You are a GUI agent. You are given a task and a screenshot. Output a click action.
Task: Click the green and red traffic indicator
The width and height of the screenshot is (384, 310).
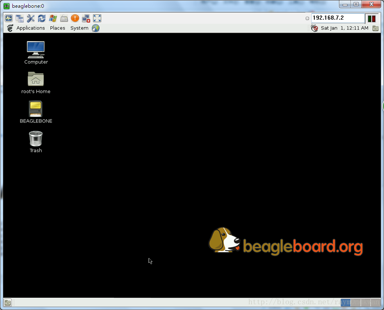372,18
